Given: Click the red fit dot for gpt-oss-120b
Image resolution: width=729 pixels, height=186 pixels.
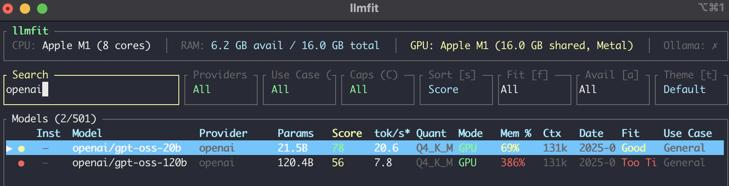Looking at the screenshot, I should tap(21, 163).
